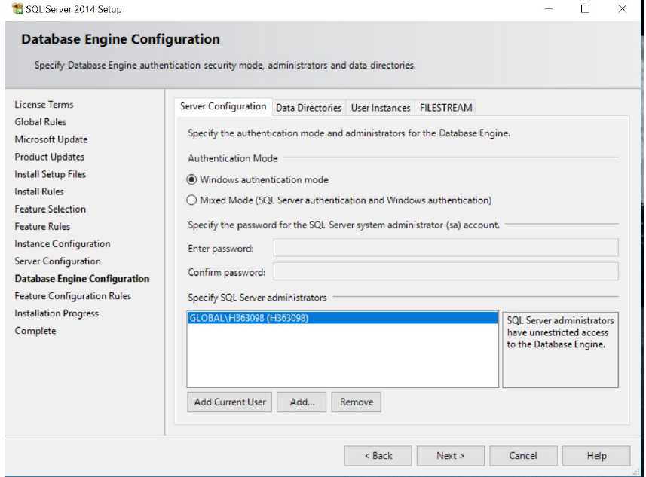
Task: Open the setup Help
Action: point(596,455)
